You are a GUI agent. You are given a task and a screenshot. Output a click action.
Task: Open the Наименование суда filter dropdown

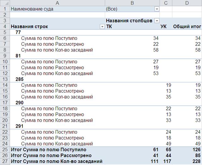(157, 9)
